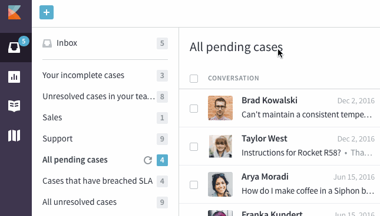Click the Inbox tray icon in list
380x216 pixels.
tap(47, 43)
